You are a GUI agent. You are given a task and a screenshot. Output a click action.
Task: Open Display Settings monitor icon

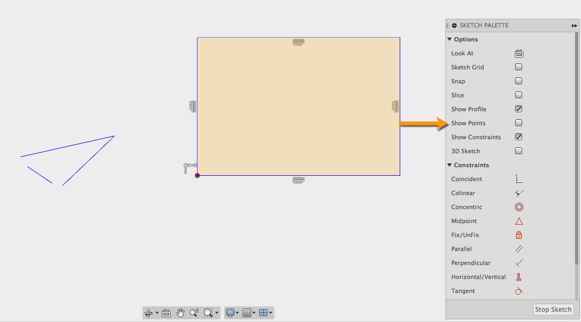pos(230,313)
